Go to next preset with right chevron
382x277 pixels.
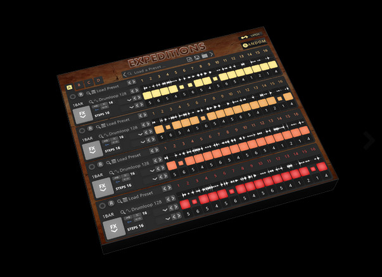[211, 54]
